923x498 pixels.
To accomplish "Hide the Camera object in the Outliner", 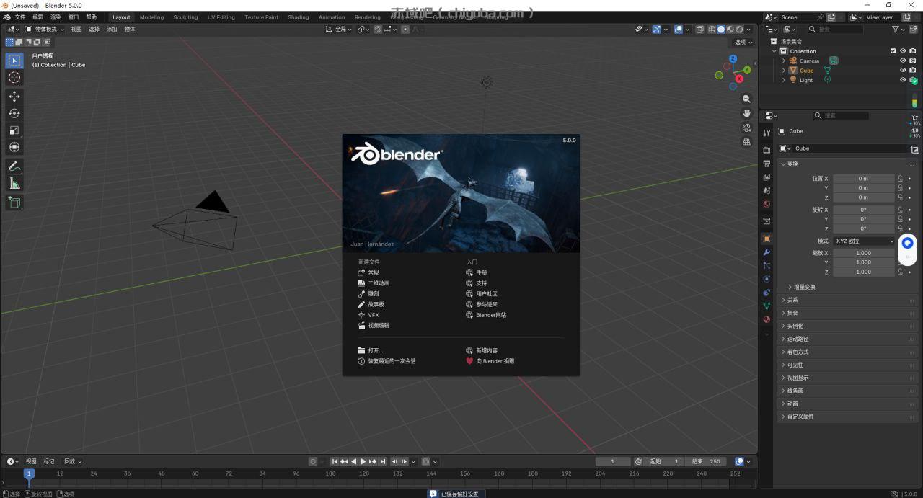I will (903, 61).
